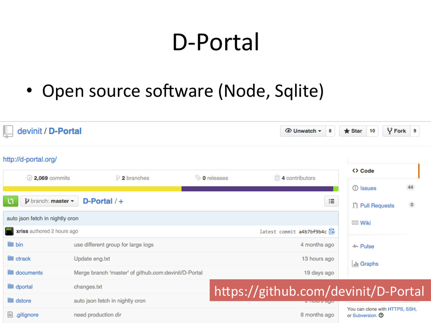431x323 pixels.
Task: Click the dportal folder icon
Action: pyautogui.click(x=11, y=286)
